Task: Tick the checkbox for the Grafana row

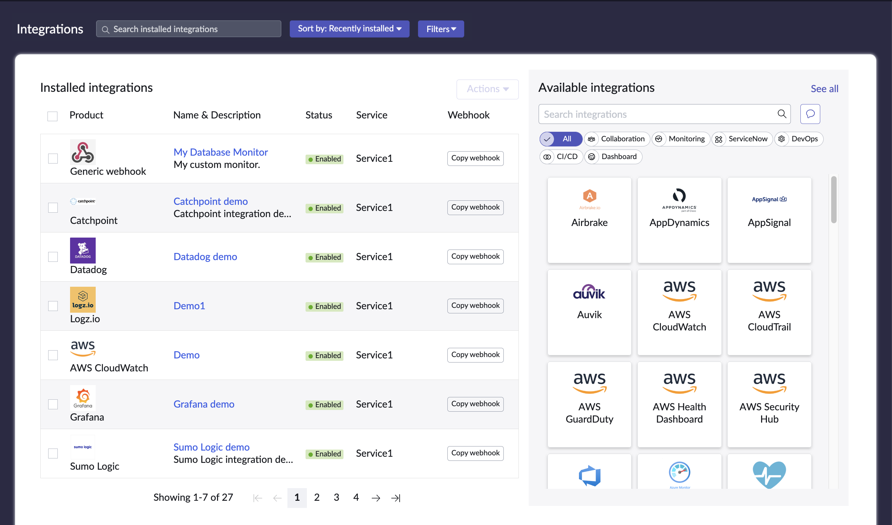Action: pyautogui.click(x=53, y=404)
